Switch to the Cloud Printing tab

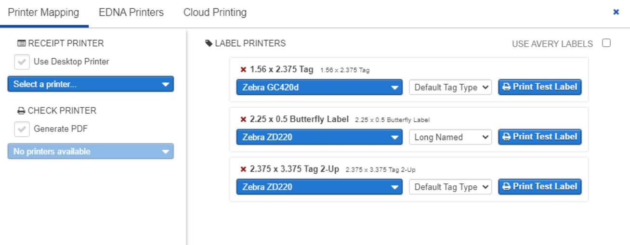coord(215,13)
